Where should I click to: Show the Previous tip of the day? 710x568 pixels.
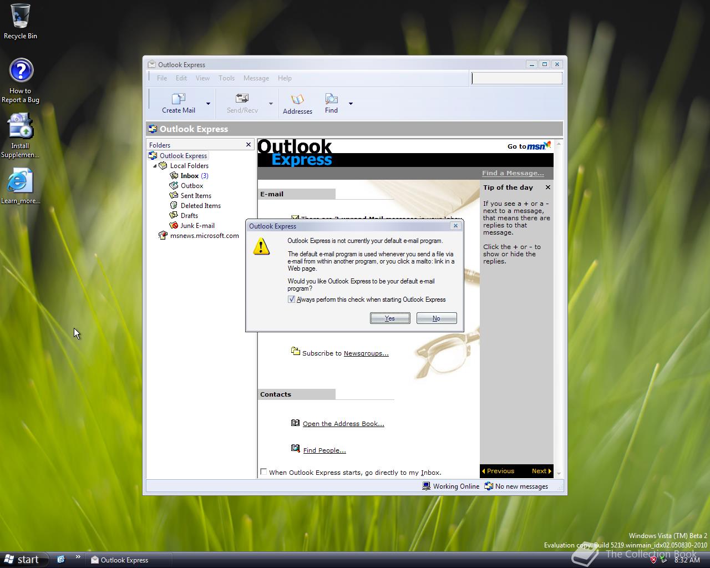498,471
